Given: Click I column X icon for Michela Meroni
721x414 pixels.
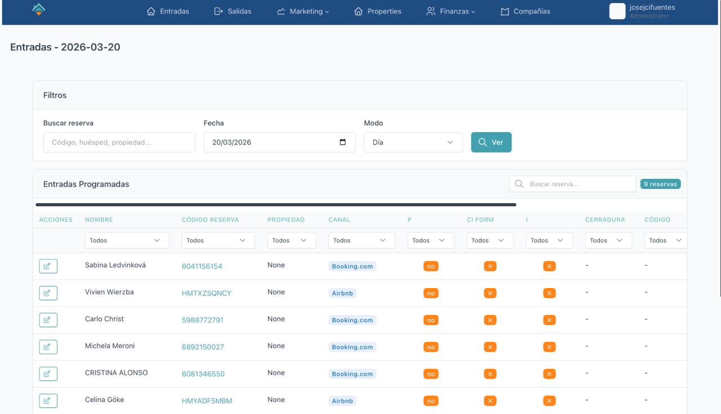Looking at the screenshot, I should [x=549, y=347].
